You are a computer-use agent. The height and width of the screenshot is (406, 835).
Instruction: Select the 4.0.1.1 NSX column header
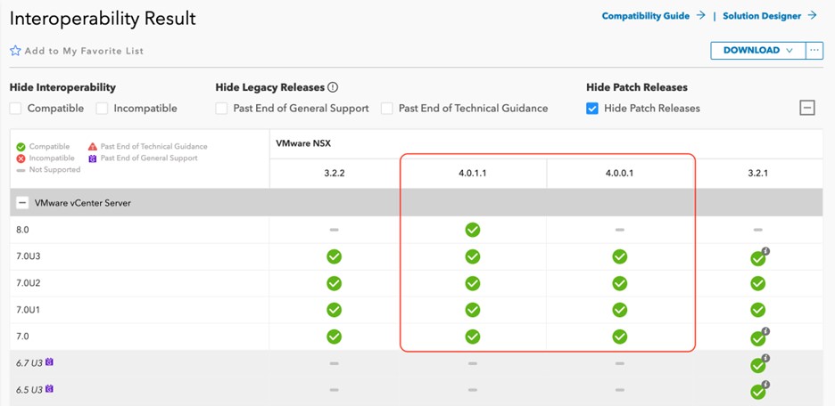pos(473,174)
